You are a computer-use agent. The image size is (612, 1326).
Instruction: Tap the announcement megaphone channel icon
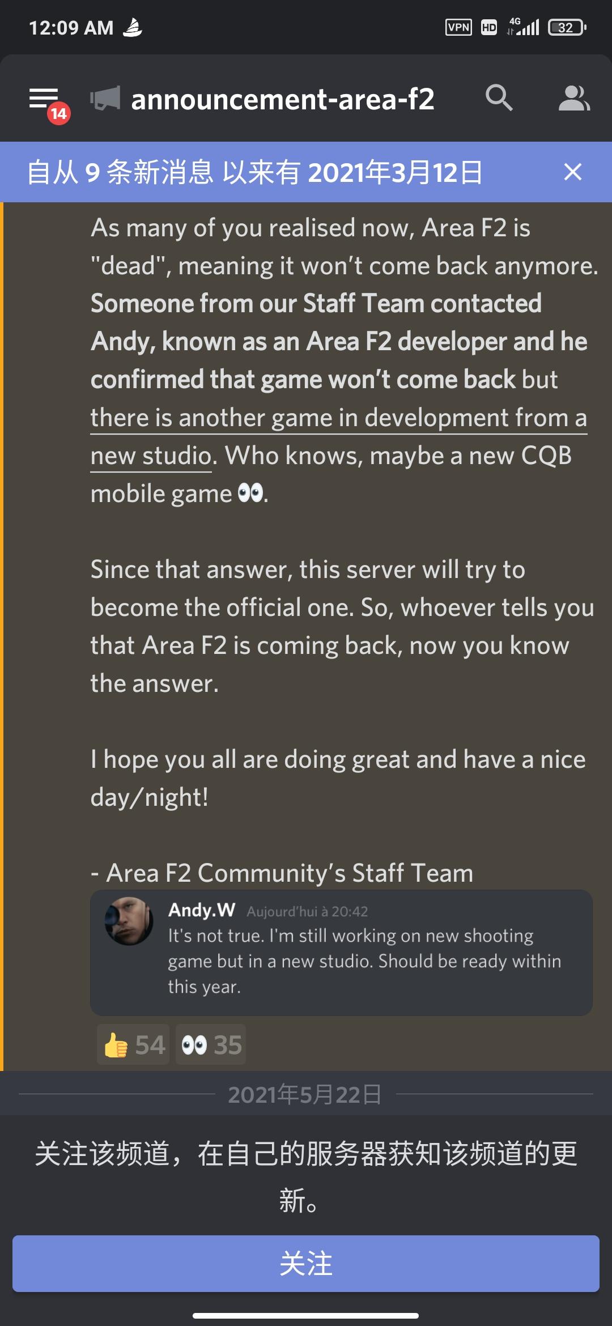[105, 99]
